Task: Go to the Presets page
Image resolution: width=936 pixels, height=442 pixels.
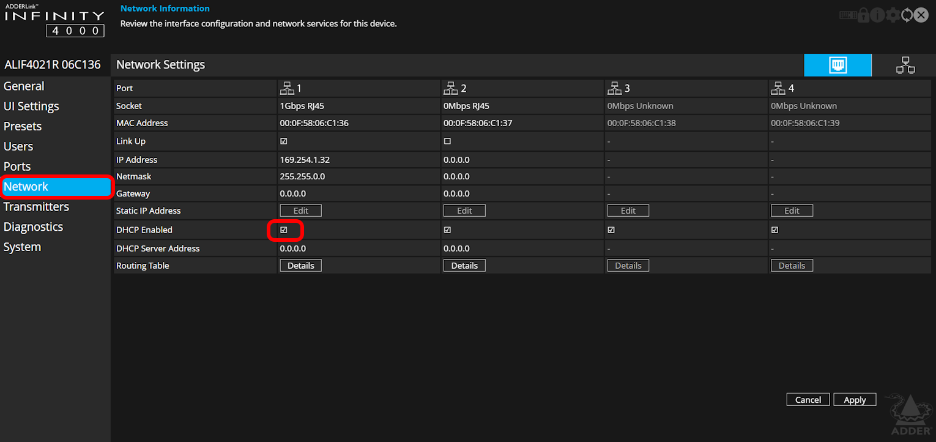Action: click(x=23, y=126)
